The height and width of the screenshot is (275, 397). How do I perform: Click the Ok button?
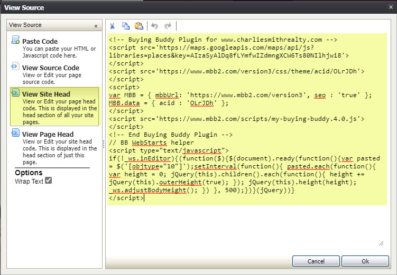365,261
